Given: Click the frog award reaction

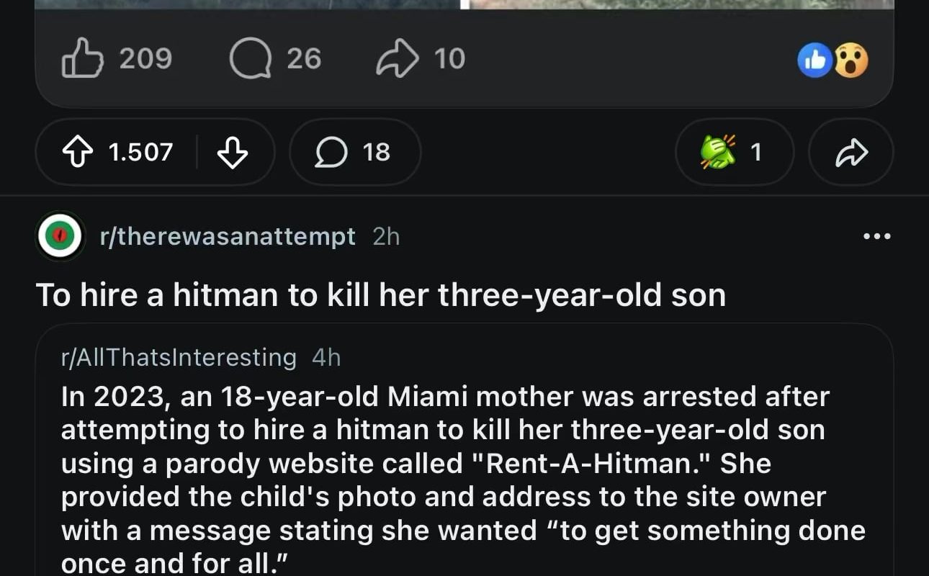Looking at the screenshot, I should click(x=733, y=152).
